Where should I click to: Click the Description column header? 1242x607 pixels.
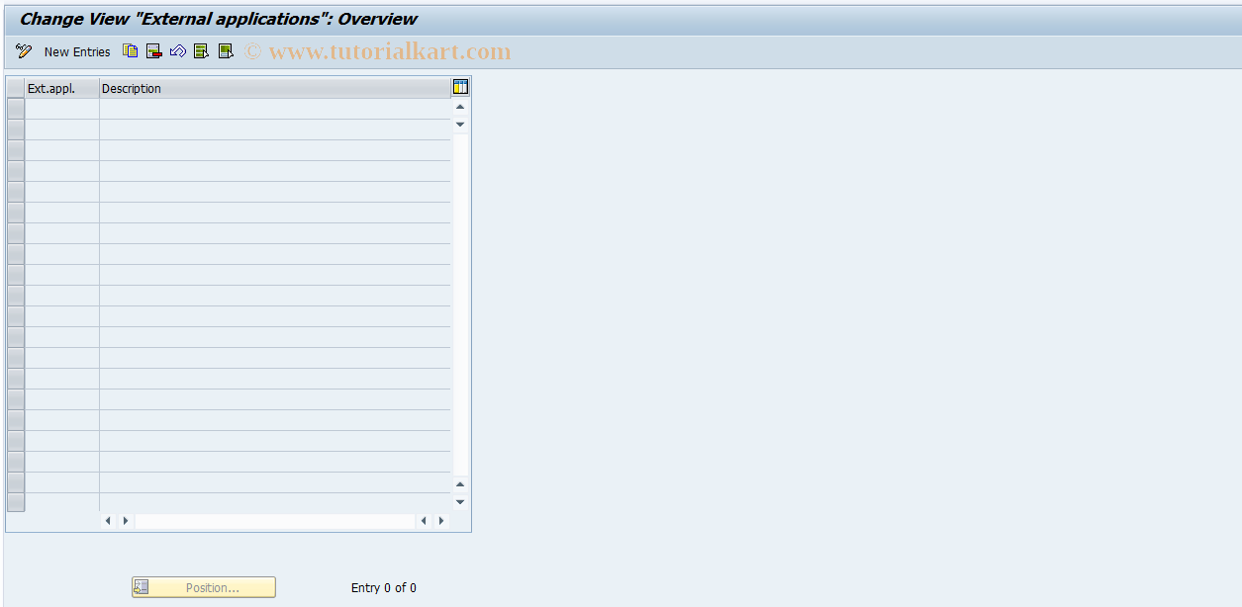click(275, 88)
